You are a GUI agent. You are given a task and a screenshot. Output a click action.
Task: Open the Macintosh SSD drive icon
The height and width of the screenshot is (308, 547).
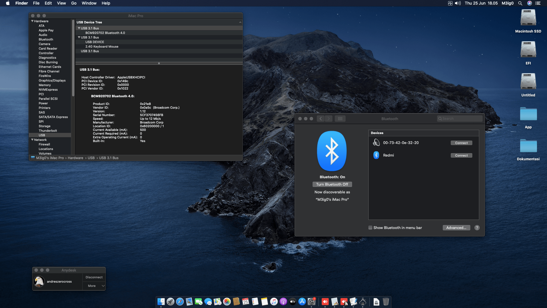pyautogui.click(x=528, y=18)
